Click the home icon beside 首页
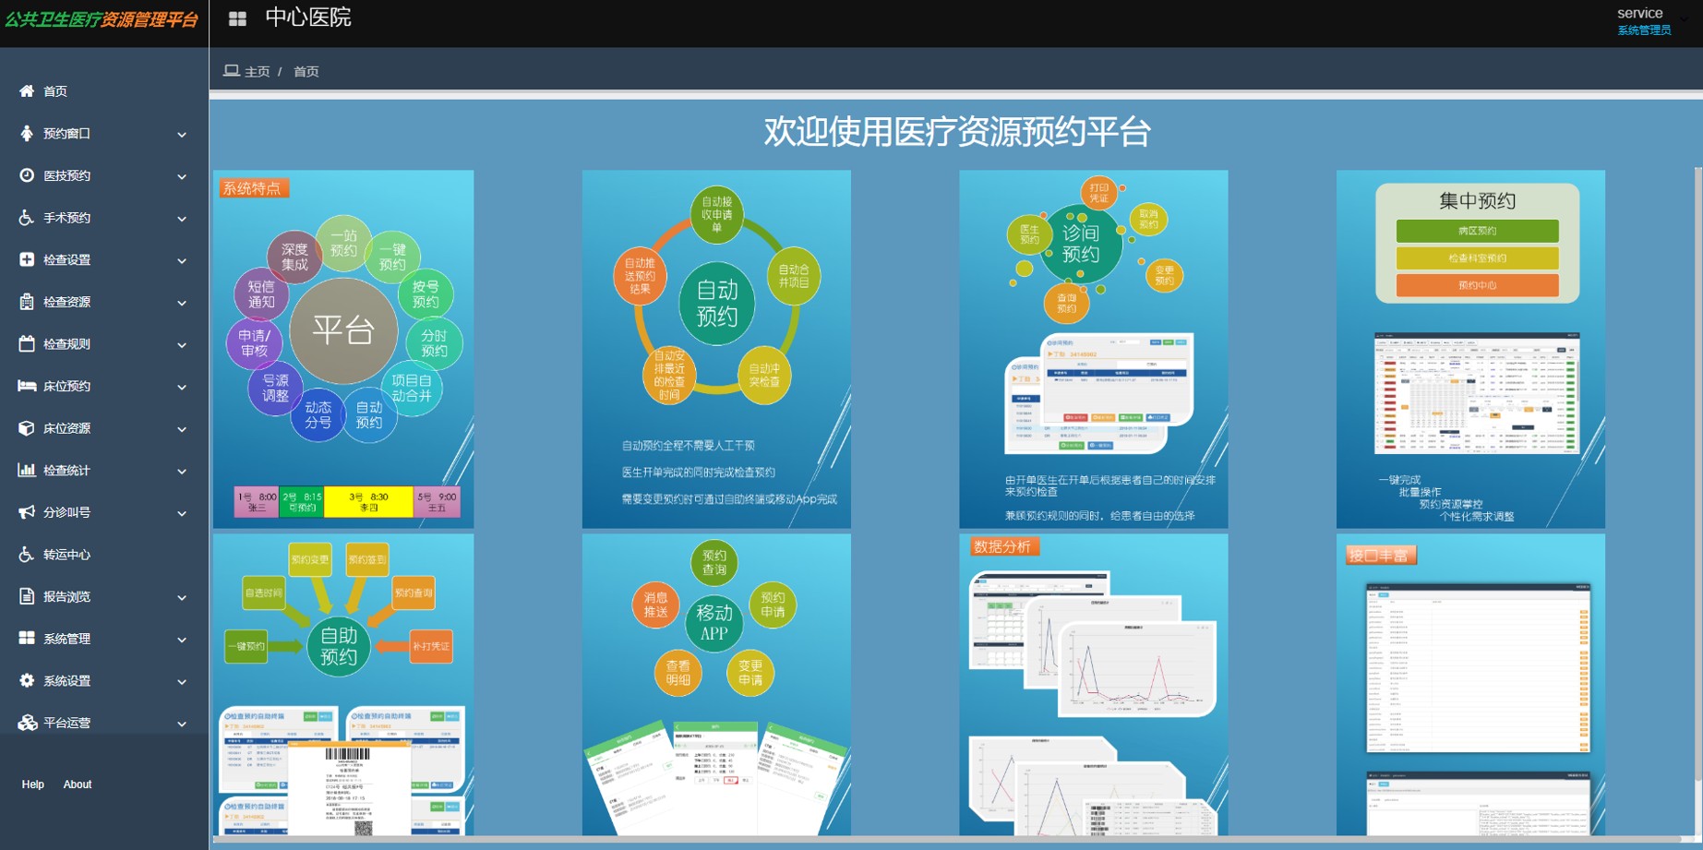 click(27, 90)
